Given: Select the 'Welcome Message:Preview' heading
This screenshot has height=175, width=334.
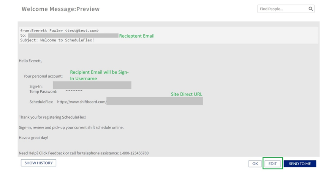Looking at the screenshot, I should coord(60,9).
